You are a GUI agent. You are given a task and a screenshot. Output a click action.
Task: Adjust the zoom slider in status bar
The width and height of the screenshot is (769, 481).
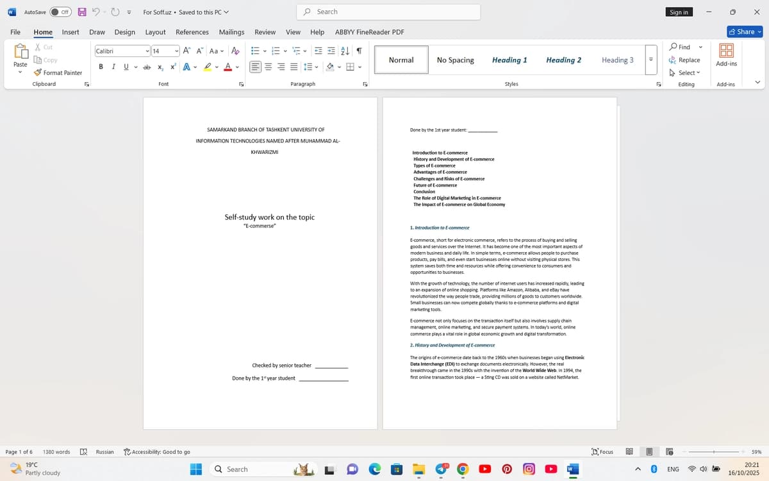tap(713, 452)
